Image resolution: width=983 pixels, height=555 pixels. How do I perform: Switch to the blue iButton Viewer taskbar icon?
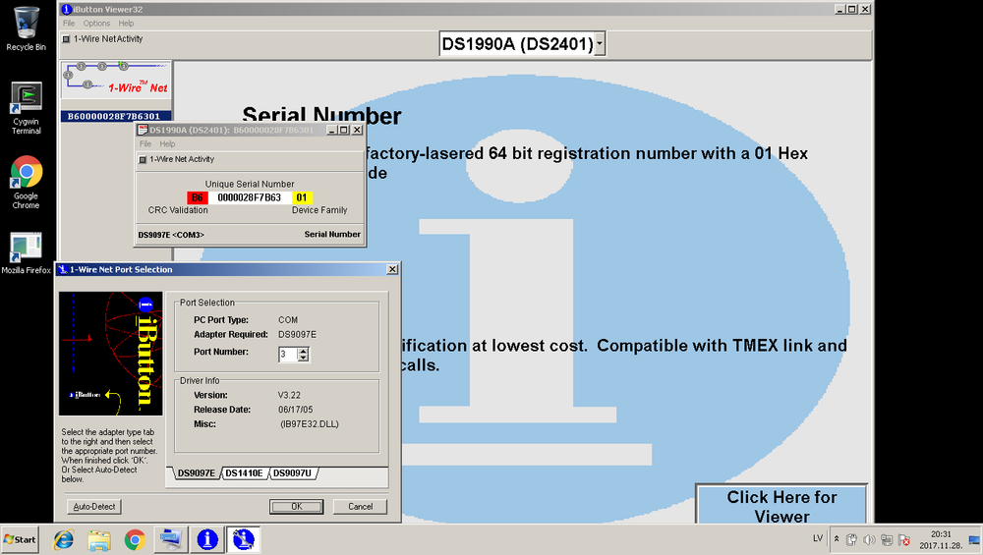point(207,539)
